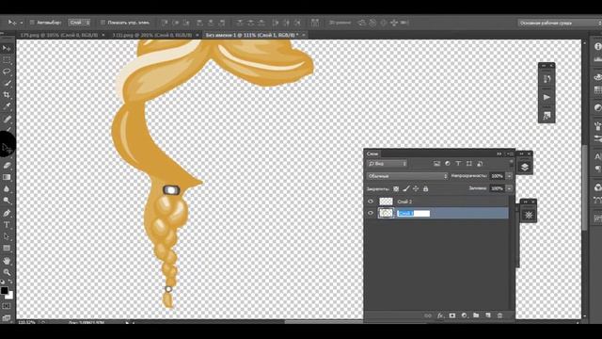Hide the Слой 1 layer
602x339 pixels.
pos(371,213)
